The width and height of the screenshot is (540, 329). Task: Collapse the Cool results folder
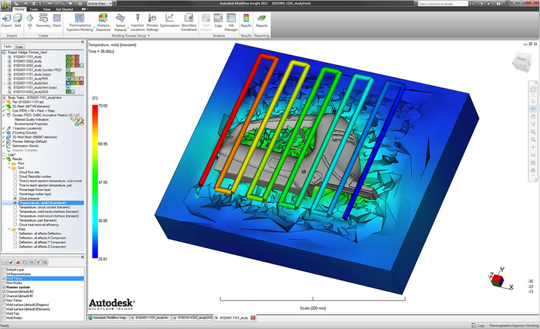coord(9,168)
